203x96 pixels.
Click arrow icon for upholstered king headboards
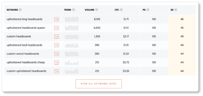tap(57, 19)
